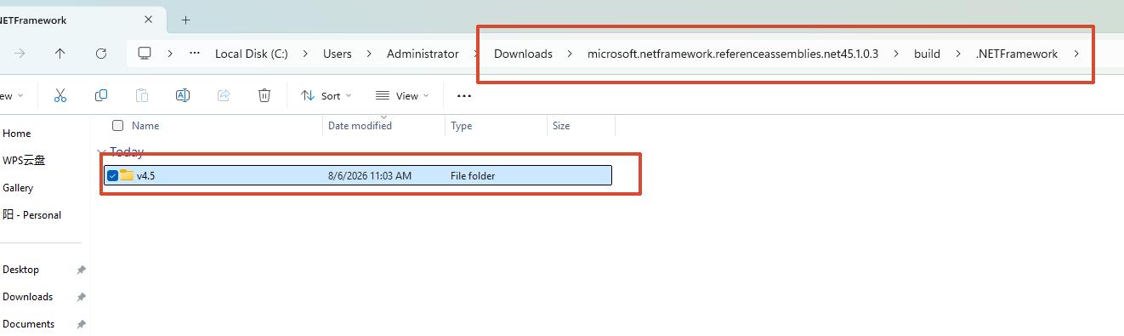Image resolution: width=1124 pixels, height=336 pixels.
Task: Navigate to build breadcrumb
Action: click(927, 54)
